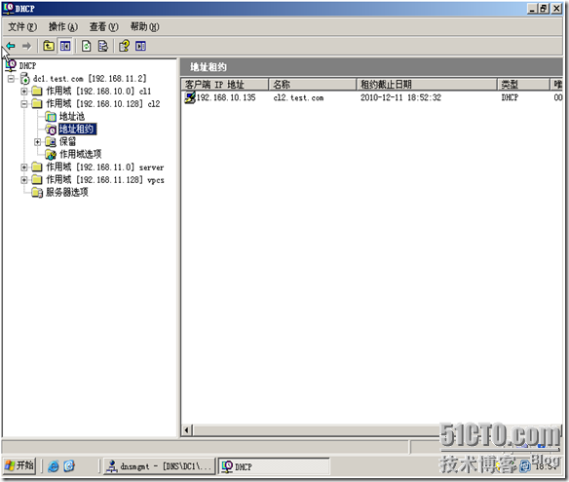
Task: Click the Refresh toolbar icon
Action: point(87,46)
